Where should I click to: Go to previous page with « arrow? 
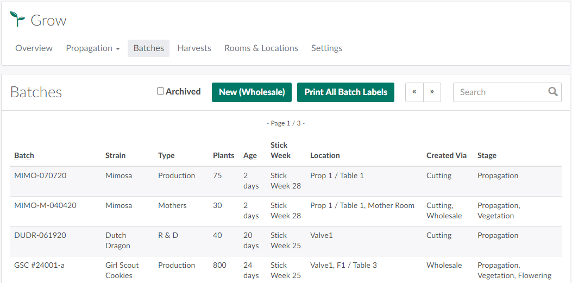(x=414, y=92)
